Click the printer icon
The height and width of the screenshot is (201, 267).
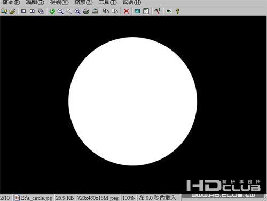point(86,11)
